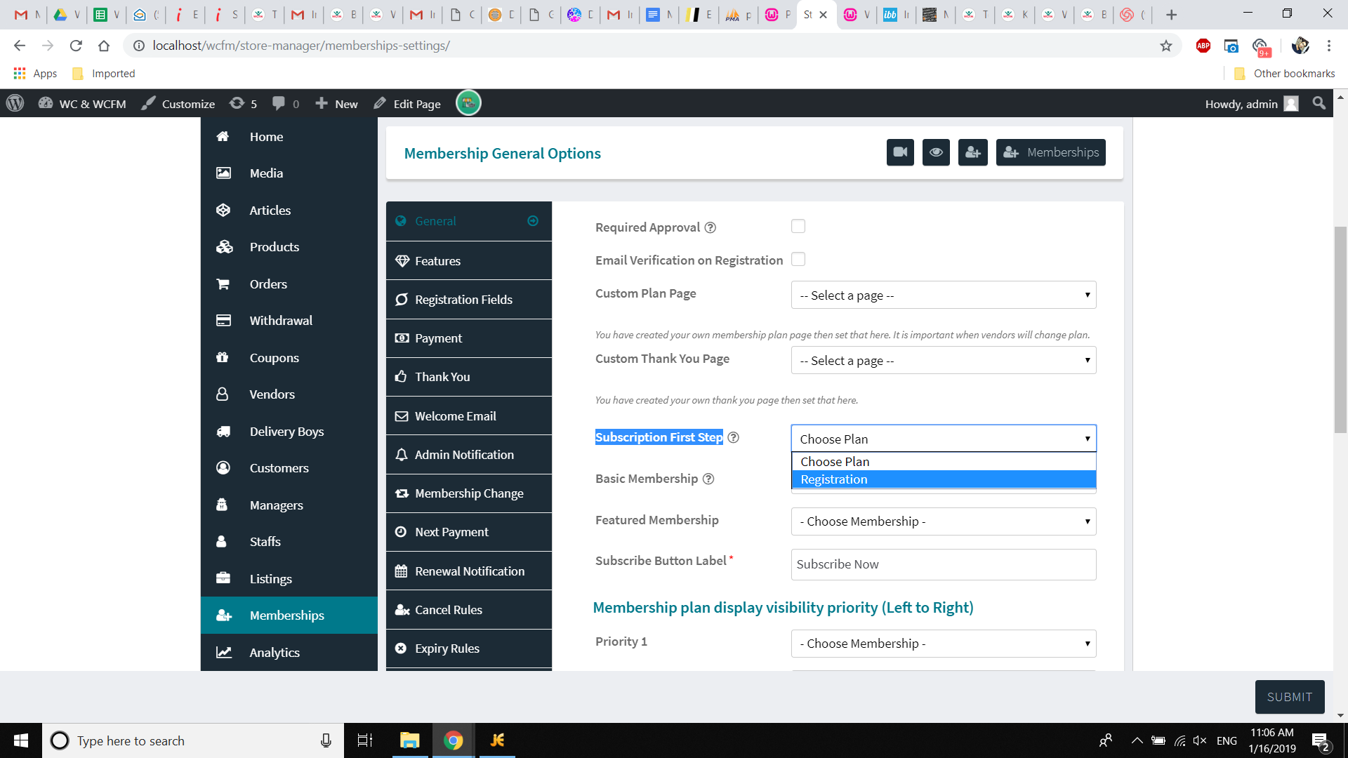Click Edit Page in admin bar
1348x758 pixels.
(407, 103)
